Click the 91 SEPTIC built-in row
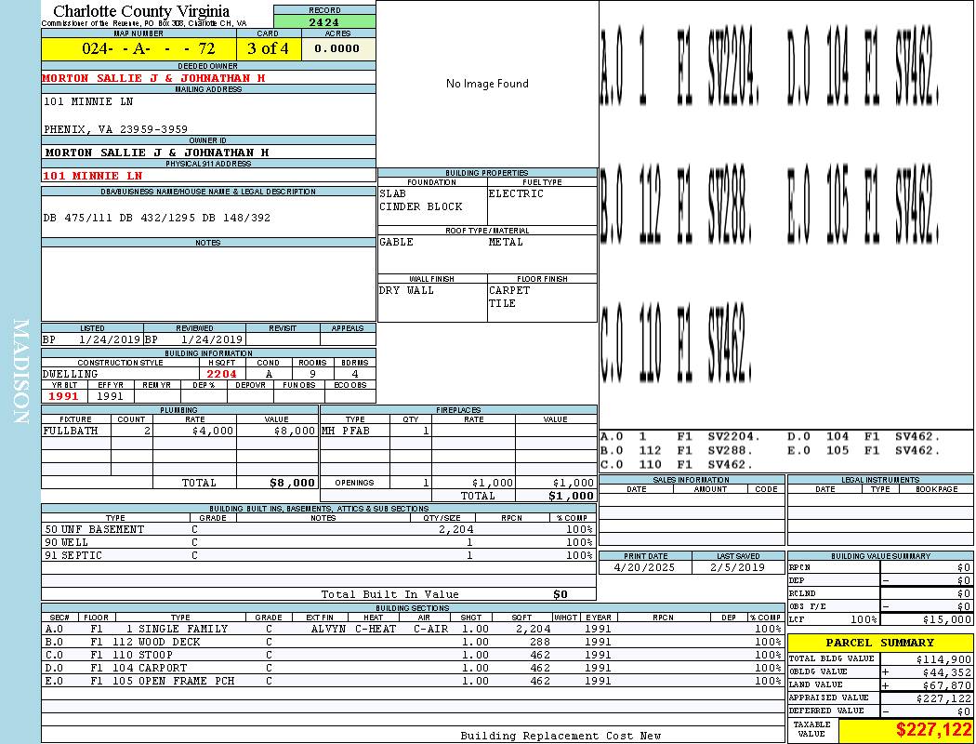Screen dimensions: 976x744 319,556
